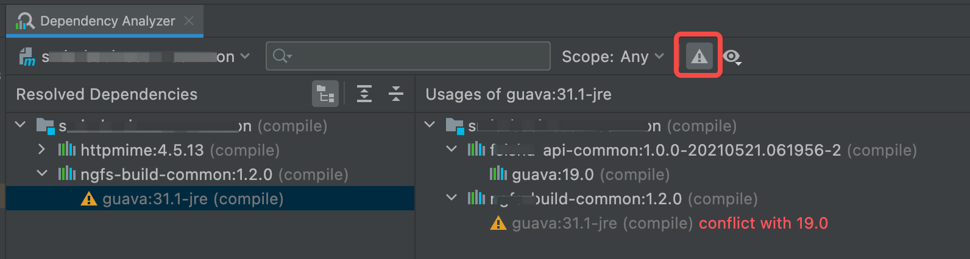Image resolution: width=970 pixels, height=259 pixels.
Task: Switch to the Dependency Analyzer tab
Action: point(107,21)
